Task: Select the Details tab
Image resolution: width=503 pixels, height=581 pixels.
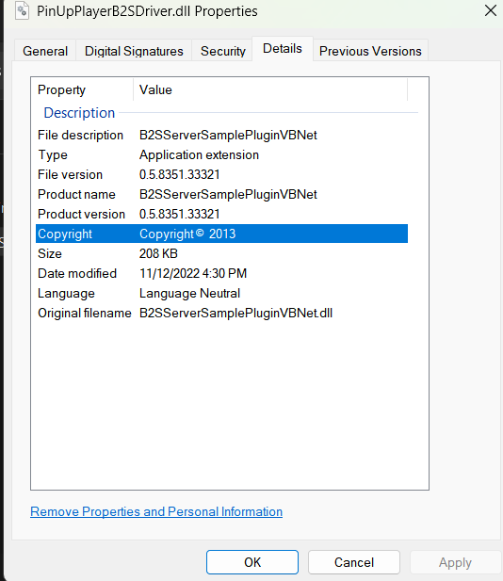Action: click(x=283, y=49)
